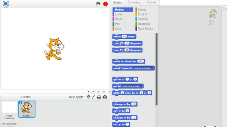The image size is (227, 127).
Task: Edit the y value in go to block
Action: point(135,79)
